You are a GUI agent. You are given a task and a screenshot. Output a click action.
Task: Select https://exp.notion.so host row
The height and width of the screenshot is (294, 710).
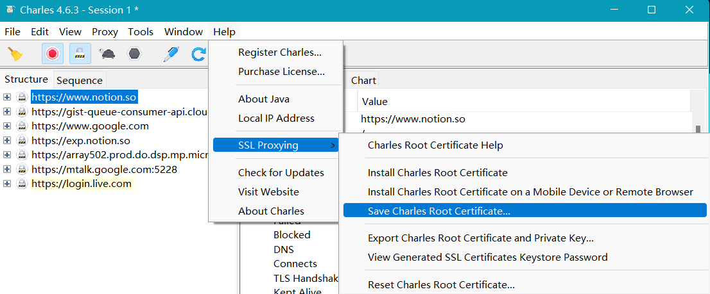tap(81, 140)
